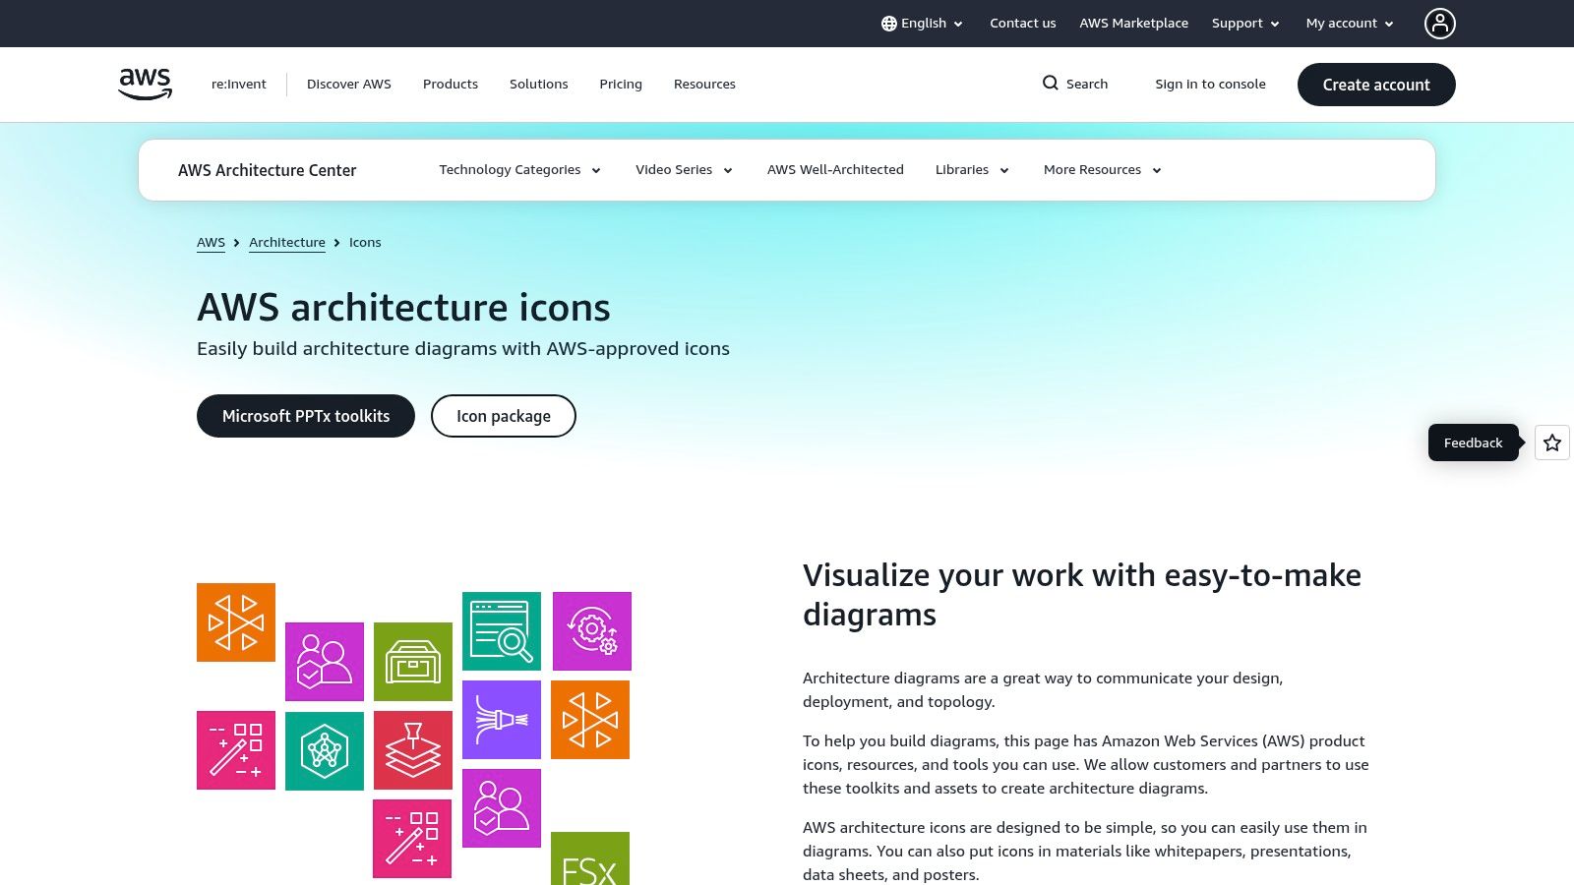Expand the Support menu

pyautogui.click(x=1245, y=24)
